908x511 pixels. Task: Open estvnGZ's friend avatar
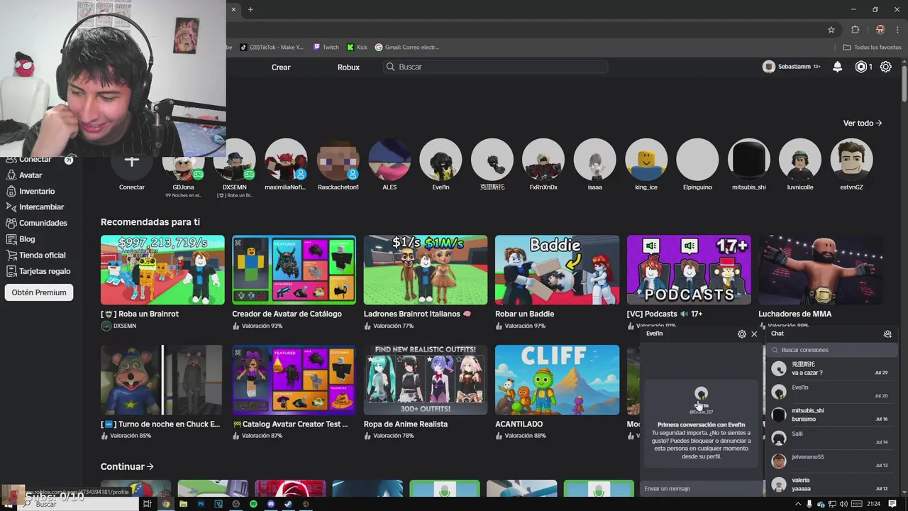852,160
